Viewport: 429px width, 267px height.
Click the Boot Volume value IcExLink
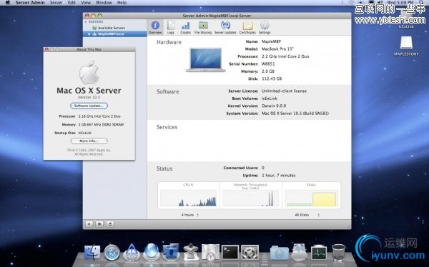pyautogui.click(x=270, y=99)
